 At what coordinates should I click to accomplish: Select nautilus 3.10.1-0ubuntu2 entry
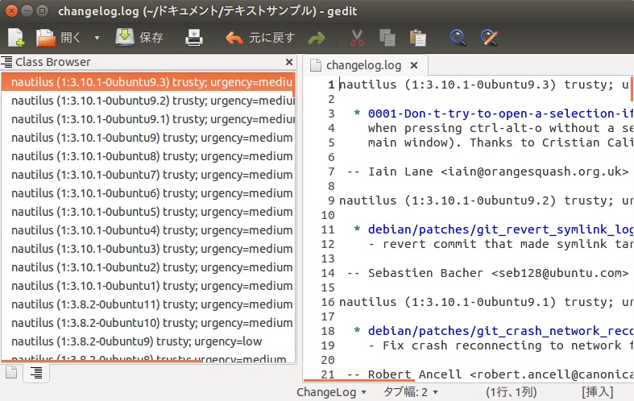(148, 267)
